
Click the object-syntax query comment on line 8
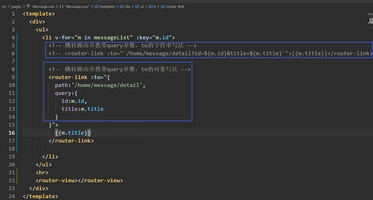(119, 69)
